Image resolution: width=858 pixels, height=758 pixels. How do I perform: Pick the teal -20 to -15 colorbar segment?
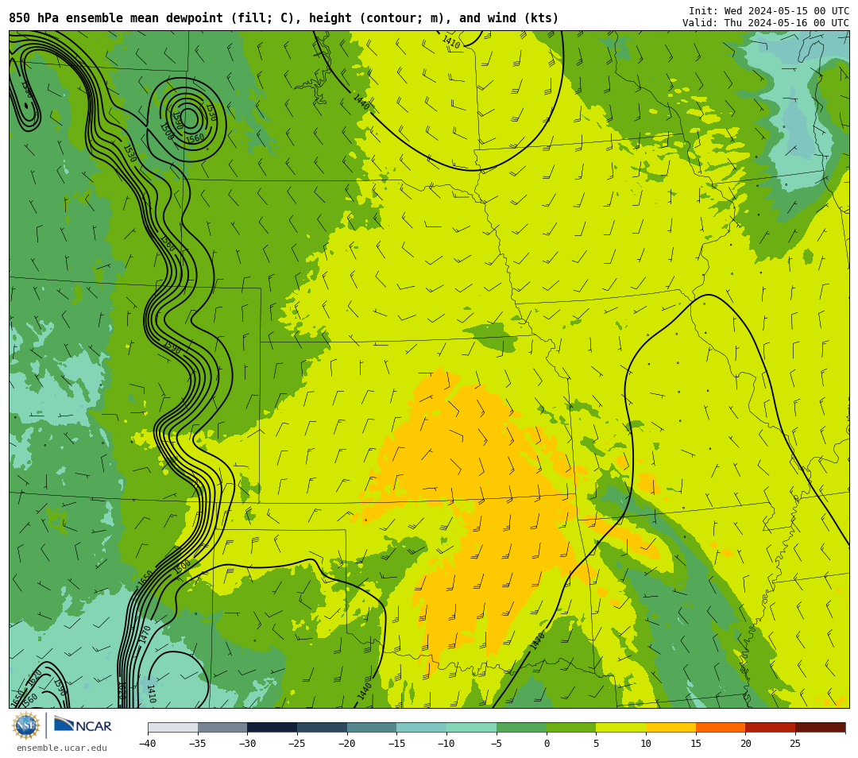372,727
